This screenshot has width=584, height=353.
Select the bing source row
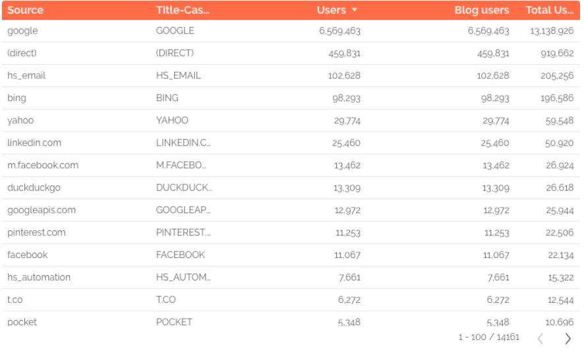pos(16,98)
